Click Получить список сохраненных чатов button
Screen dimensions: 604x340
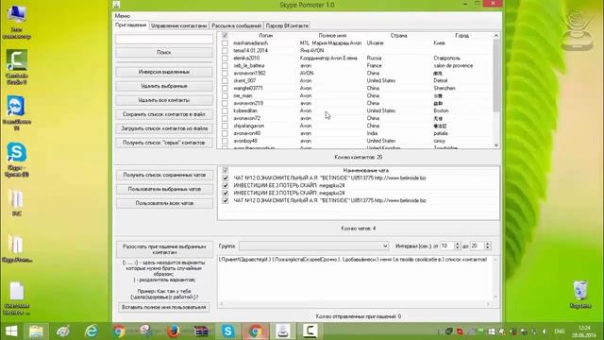click(x=164, y=175)
